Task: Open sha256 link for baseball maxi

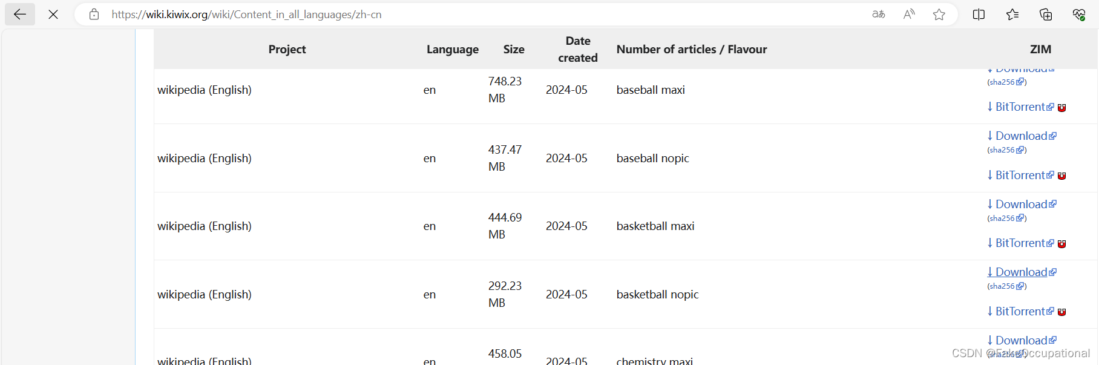Action: [1007, 82]
